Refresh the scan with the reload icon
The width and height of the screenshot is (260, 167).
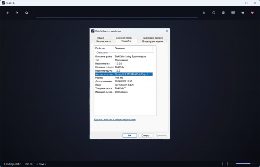(x=214, y=13)
